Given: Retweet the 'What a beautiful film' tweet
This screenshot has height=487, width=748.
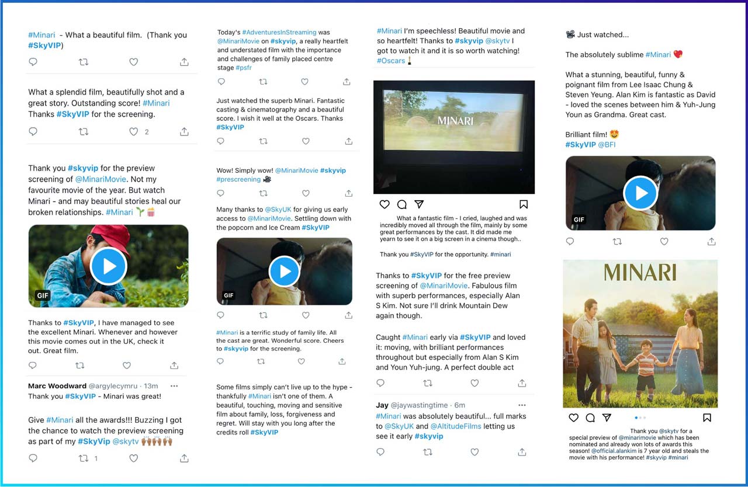Looking at the screenshot, I should 83,62.
